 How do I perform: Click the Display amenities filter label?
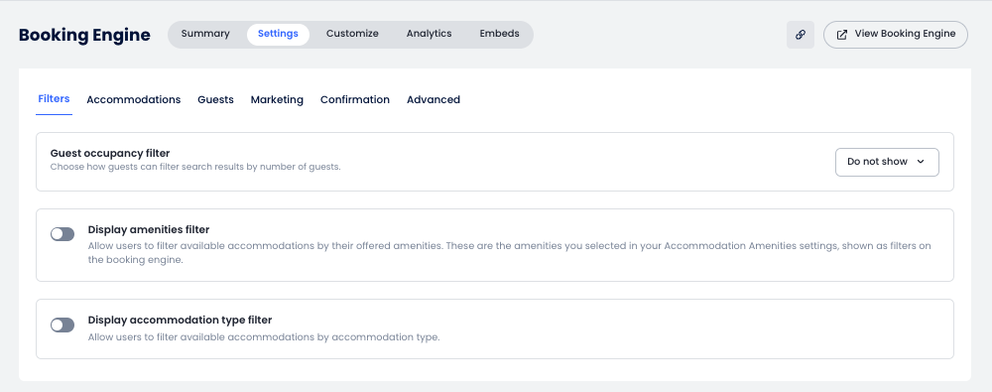click(x=149, y=230)
